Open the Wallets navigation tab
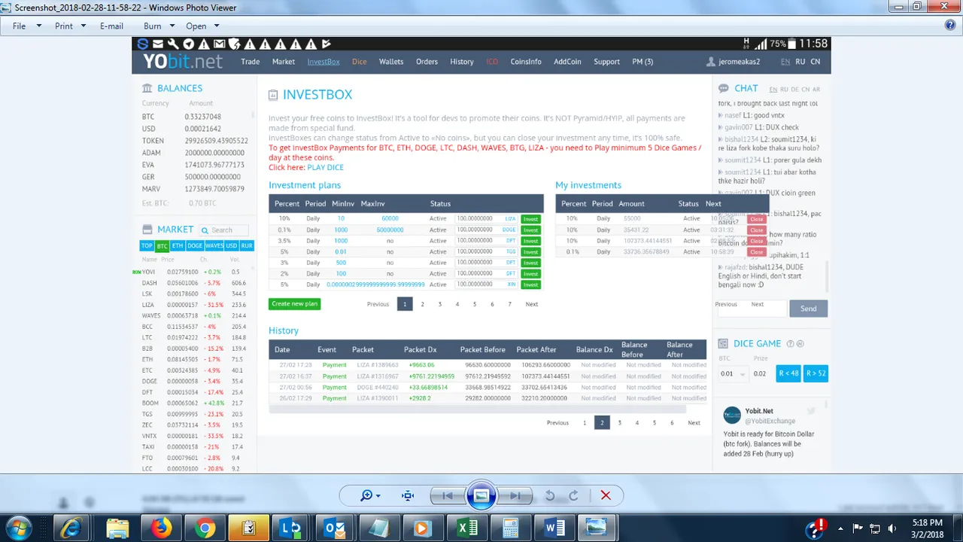 391,62
